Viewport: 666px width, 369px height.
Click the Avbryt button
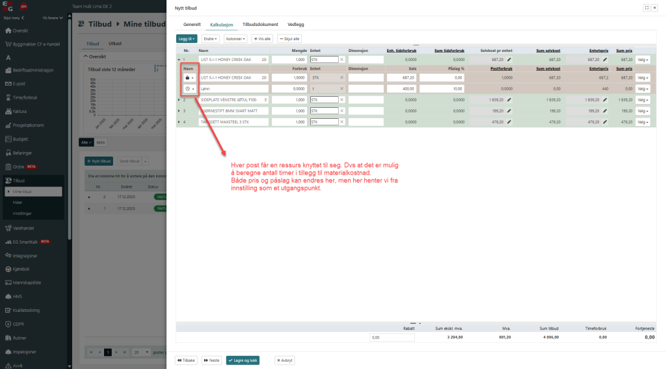point(285,360)
